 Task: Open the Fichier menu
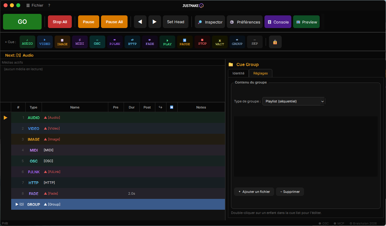click(x=35, y=5)
